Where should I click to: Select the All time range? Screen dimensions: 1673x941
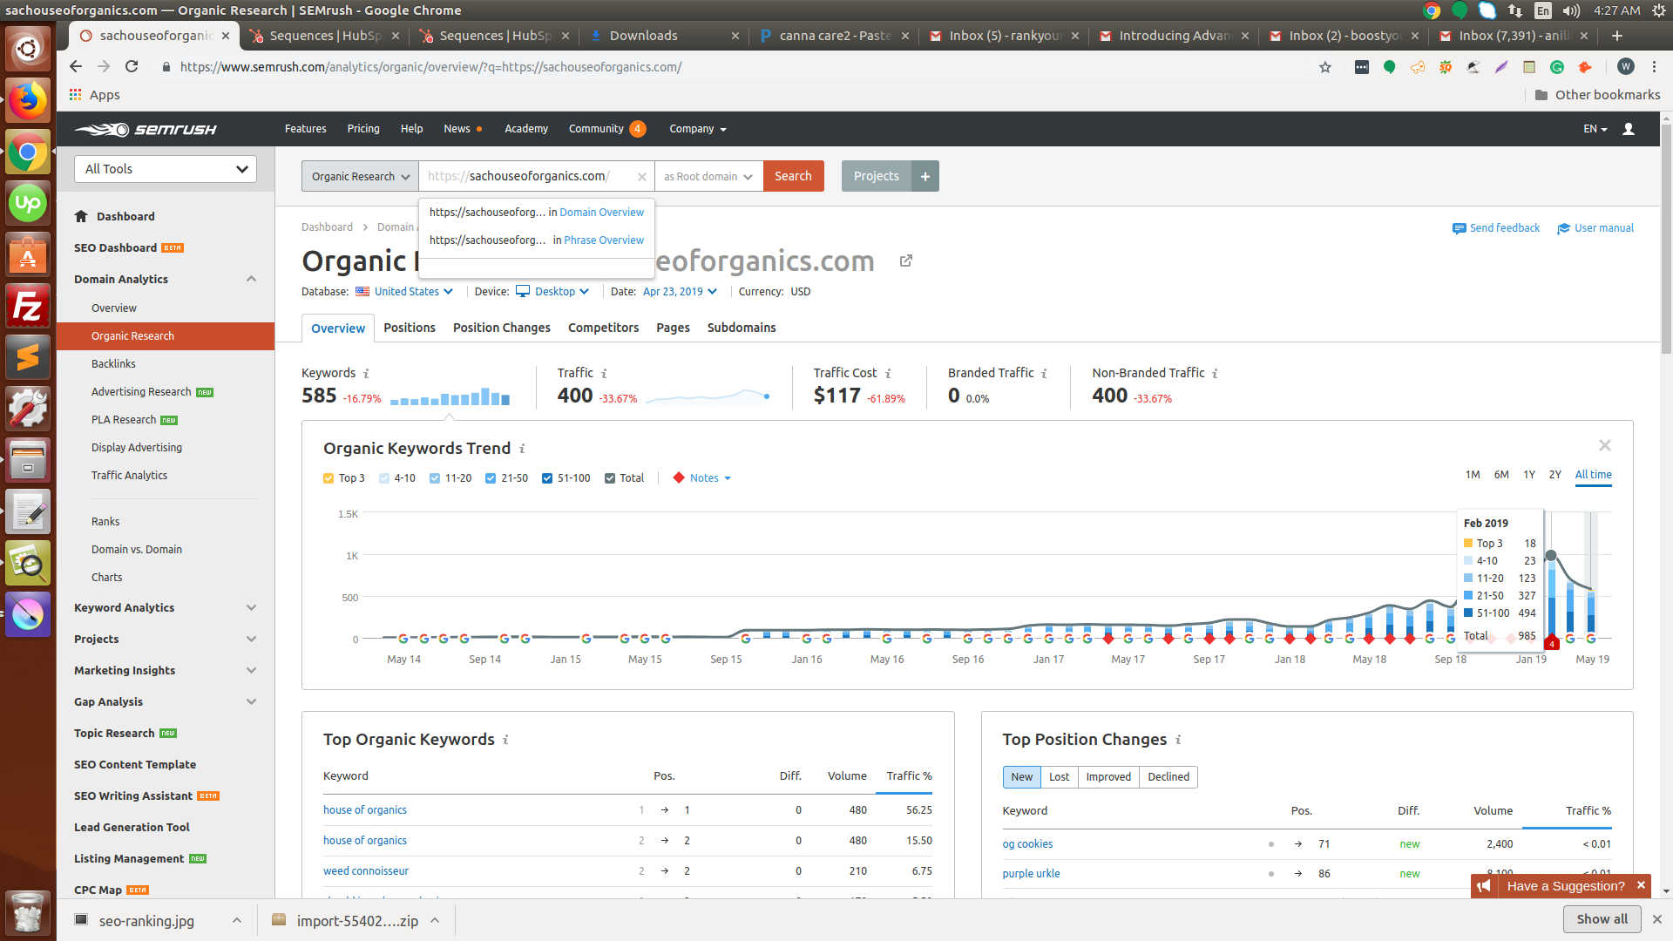click(1593, 475)
